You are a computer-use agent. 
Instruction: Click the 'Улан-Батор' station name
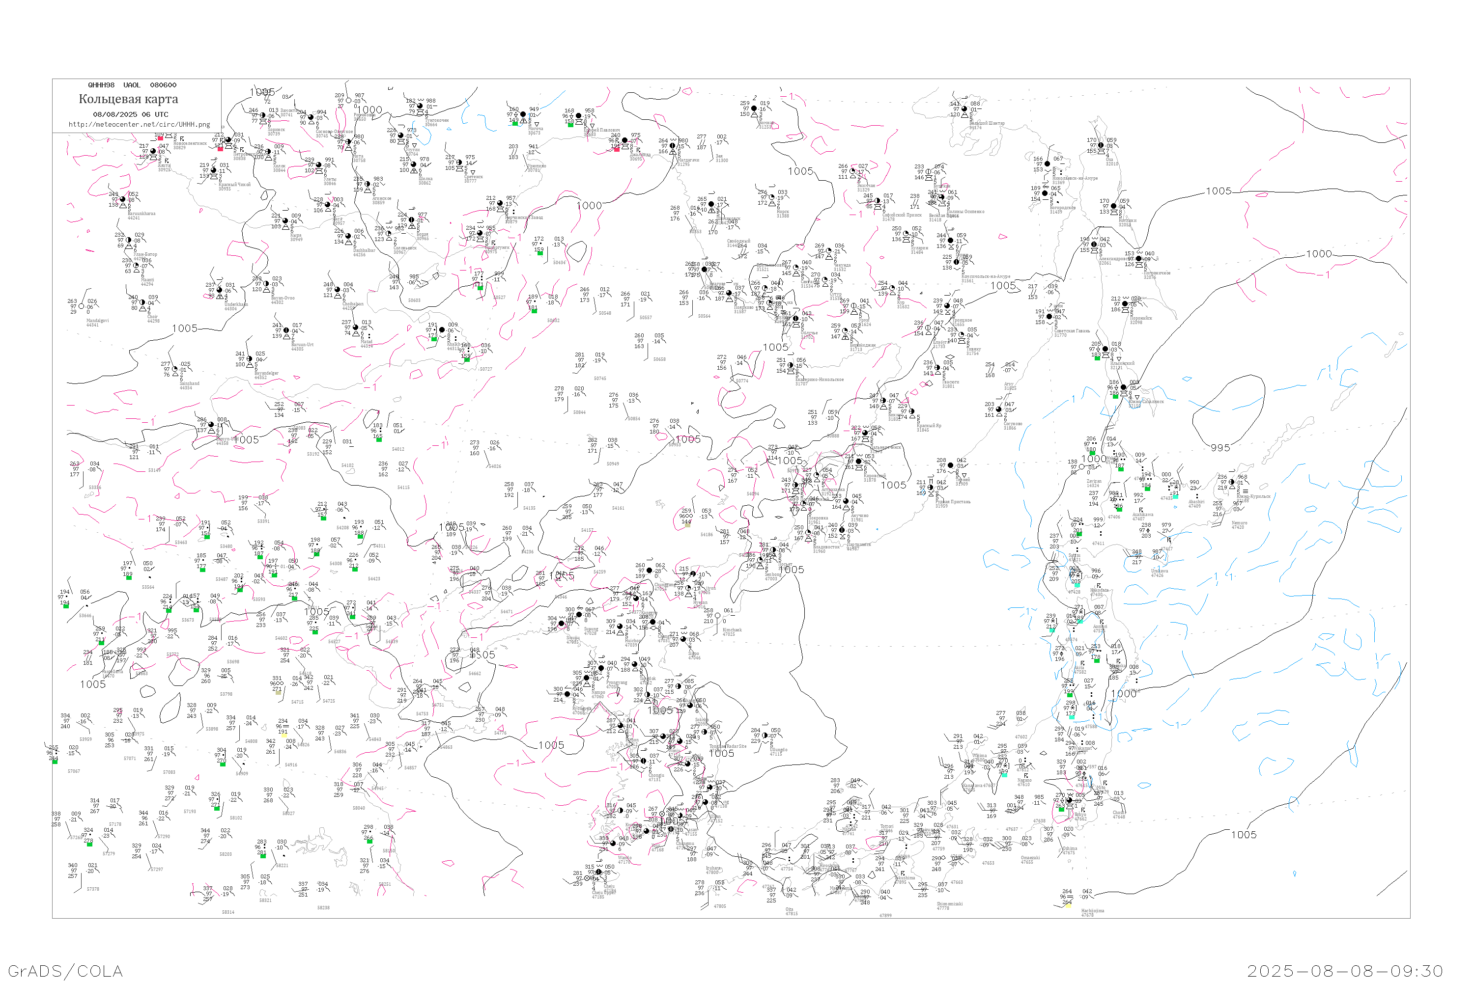click(145, 254)
